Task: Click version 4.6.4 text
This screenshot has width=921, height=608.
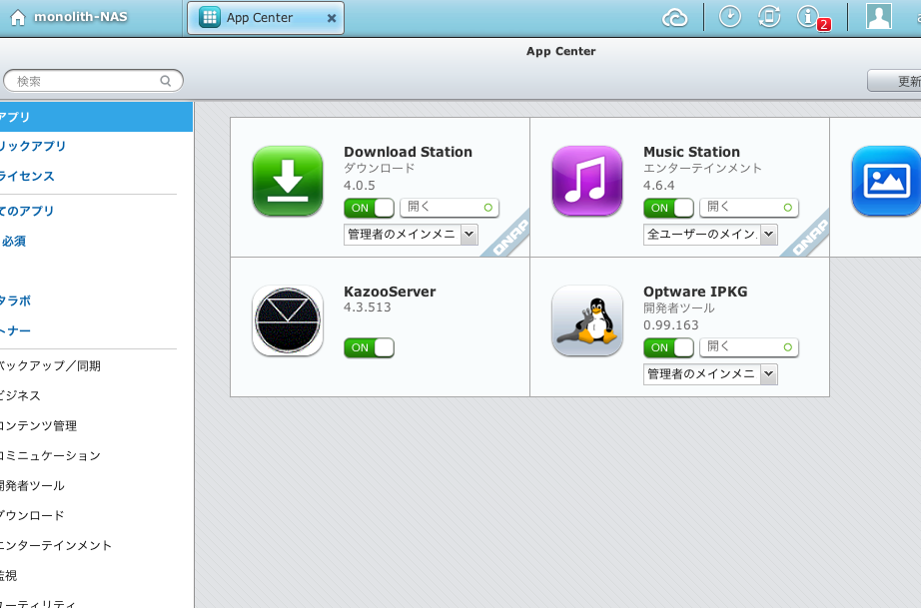Action: [659, 186]
